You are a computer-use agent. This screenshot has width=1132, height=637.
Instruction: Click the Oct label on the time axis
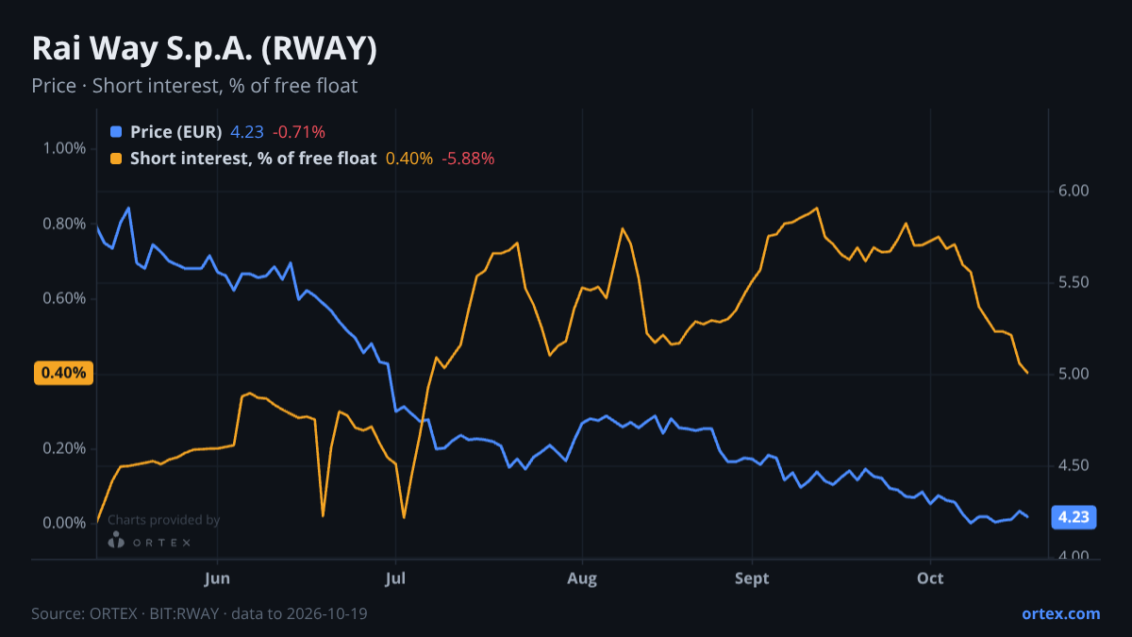(931, 578)
